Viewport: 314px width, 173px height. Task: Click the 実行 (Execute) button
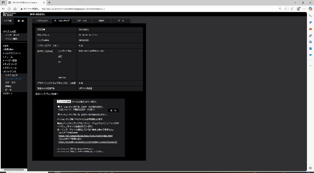point(113,110)
